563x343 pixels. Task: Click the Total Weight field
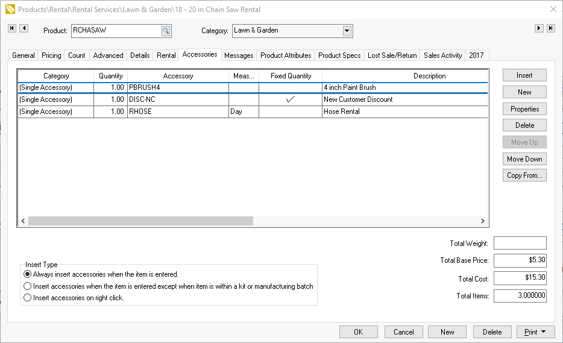520,243
